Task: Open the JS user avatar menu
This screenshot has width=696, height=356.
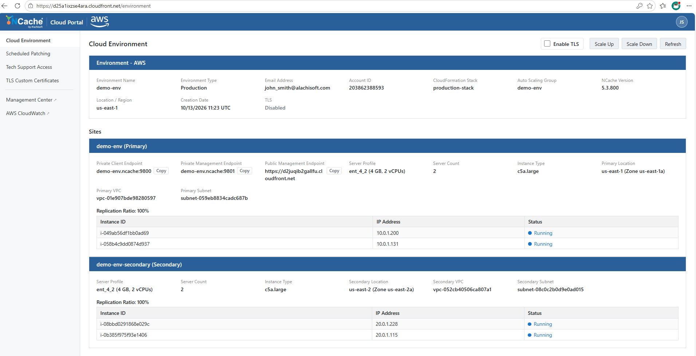Action: [681, 22]
